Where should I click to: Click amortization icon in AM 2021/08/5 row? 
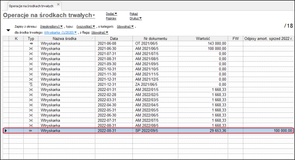[x=31, y=59]
